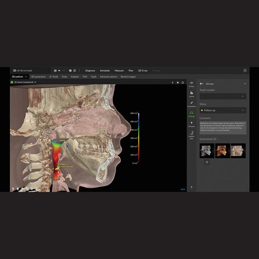Click the undo arrow icon

[x=60, y=70]
